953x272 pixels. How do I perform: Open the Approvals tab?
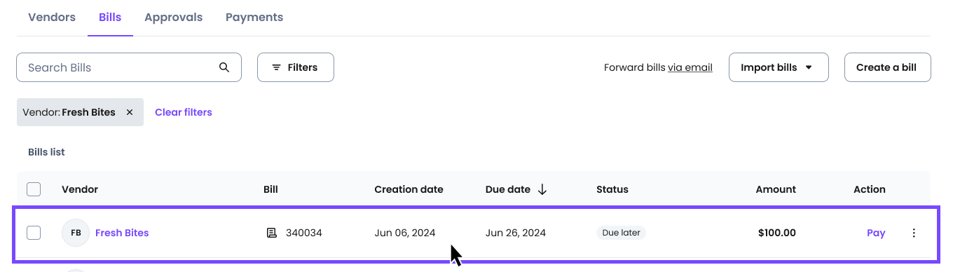point(173,18)
